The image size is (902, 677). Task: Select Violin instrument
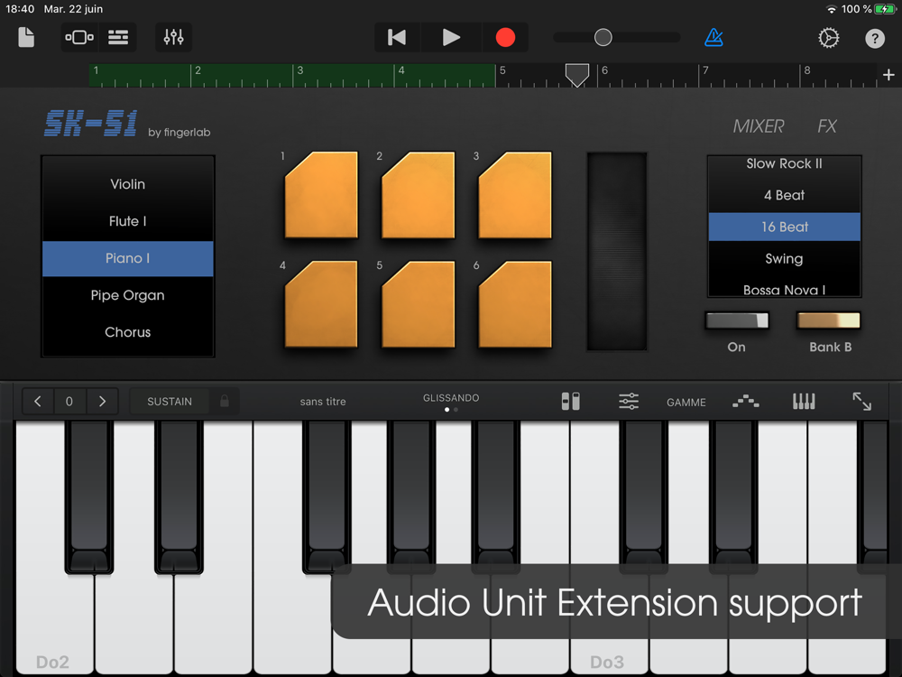pyautogui.click(x=128, y=184)
